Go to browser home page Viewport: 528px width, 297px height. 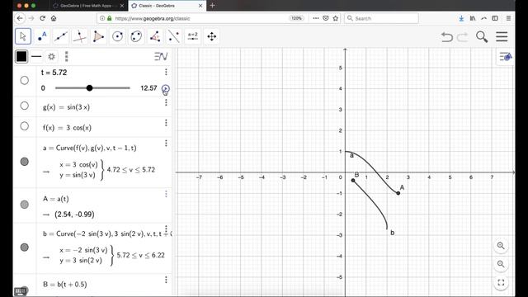[54, 18]
